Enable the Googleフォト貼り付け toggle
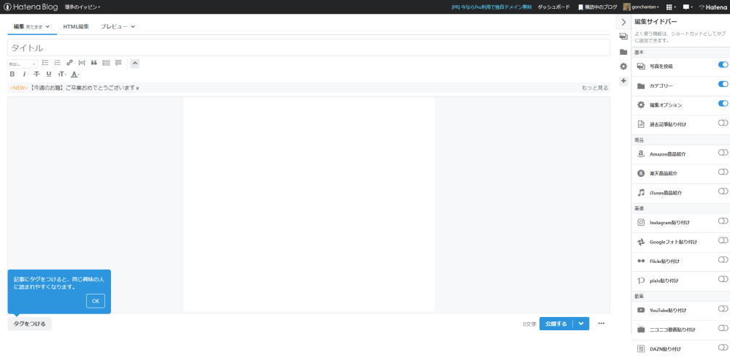The height and width of the screenshot is (358, 730). coord(723,240)
